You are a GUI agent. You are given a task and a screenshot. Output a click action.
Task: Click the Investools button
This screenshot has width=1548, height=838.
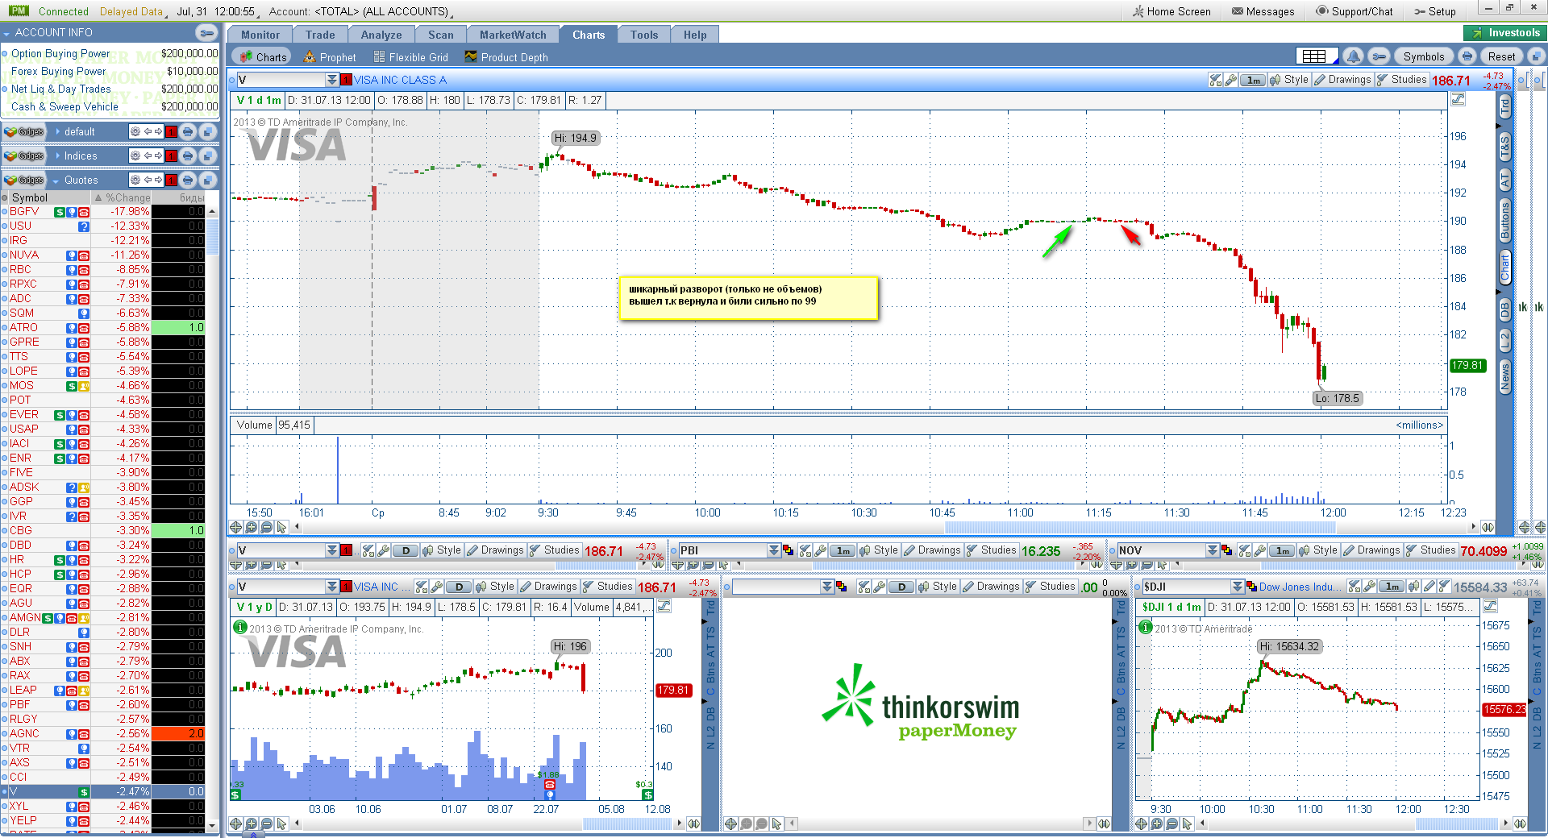[1504, 33]
